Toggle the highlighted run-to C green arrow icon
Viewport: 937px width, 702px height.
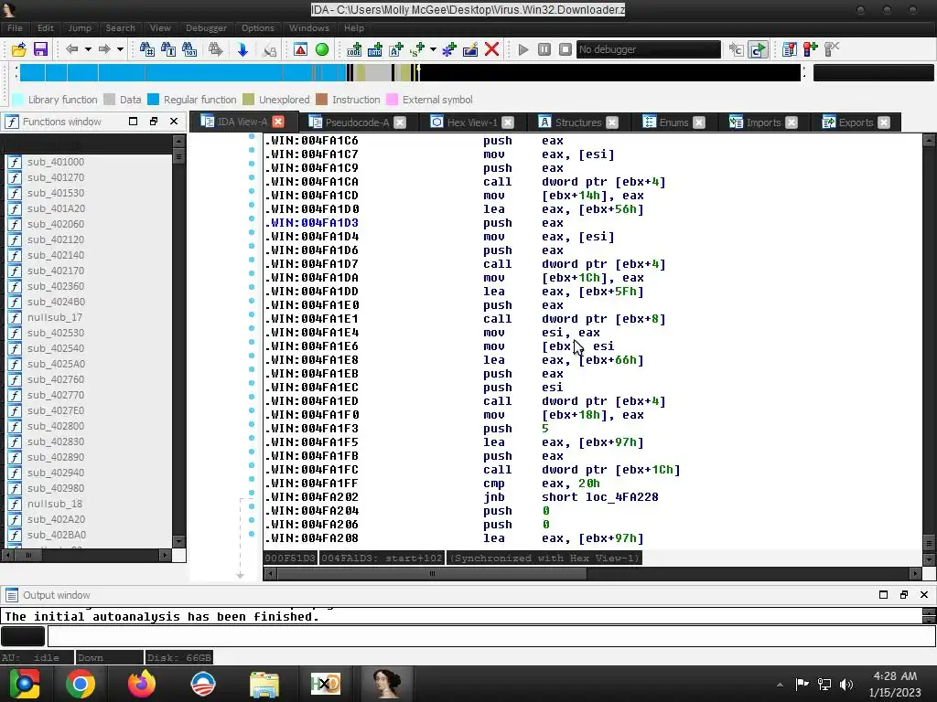pyautogui.click(x=758, y=49)
